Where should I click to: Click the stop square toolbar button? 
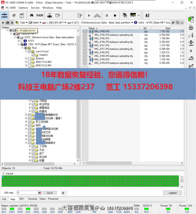115,16
